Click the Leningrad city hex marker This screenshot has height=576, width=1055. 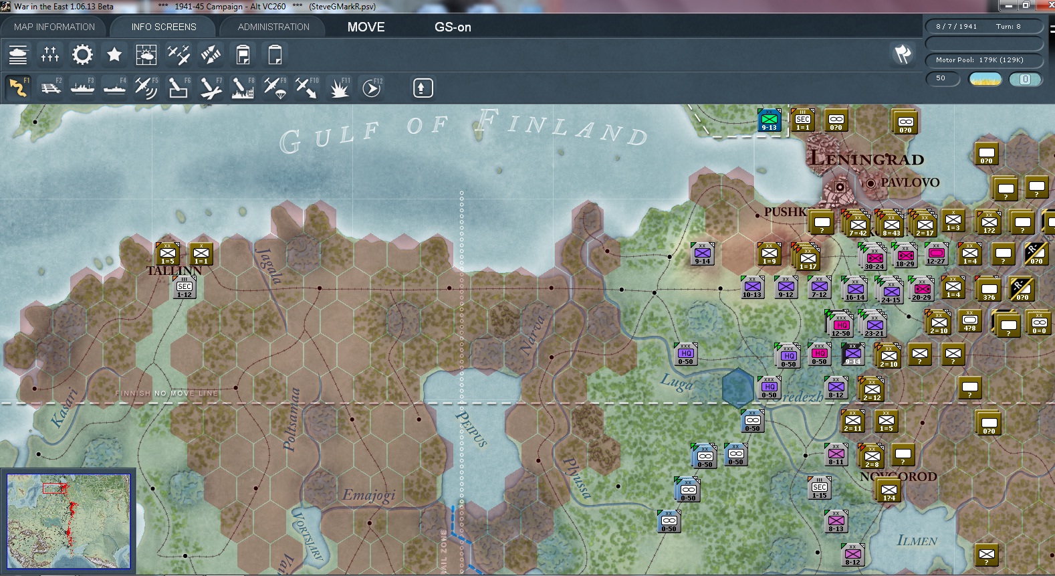pyautogui.click(x=840, y=187)
